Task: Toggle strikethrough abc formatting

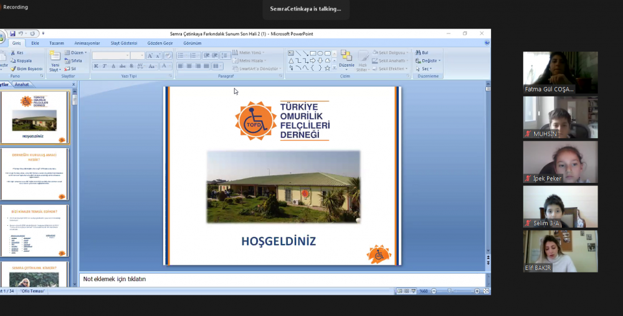Action: [122, 66]
